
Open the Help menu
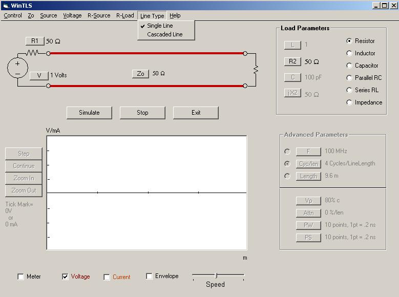point(175,15)
